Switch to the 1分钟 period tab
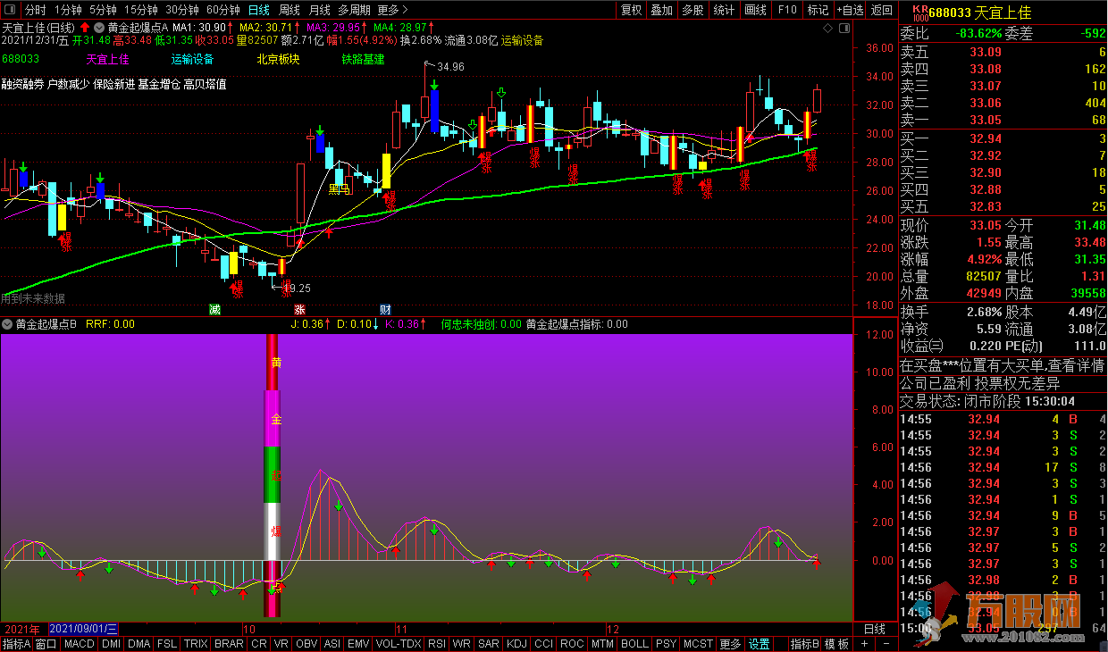This screenshot has height=652, width=1108. pos(68,10)
